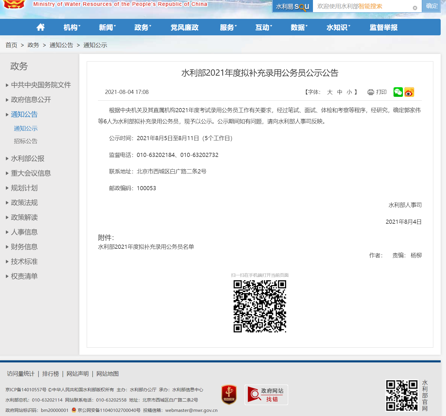Expand 权责清单 in the sidebar
446x416 pixels.
click(x=24, y=276)
